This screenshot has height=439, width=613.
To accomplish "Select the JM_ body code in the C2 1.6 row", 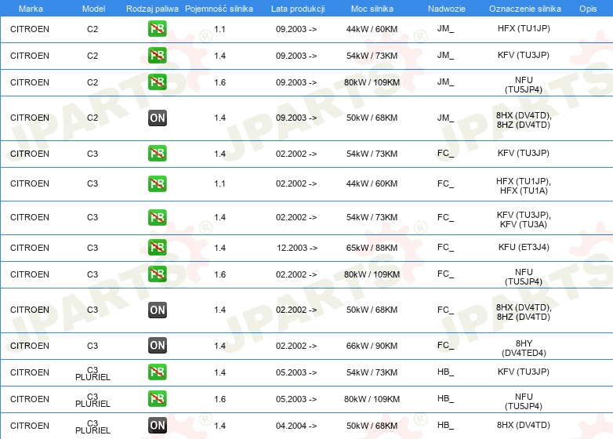I will tap(446, 82).
